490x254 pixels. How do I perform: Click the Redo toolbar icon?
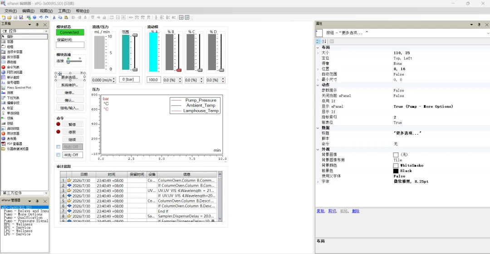point(47,18)
